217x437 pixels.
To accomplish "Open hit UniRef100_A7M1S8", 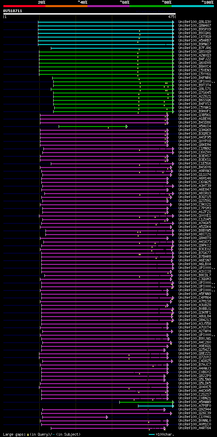I will pyautogui.click(x=195, y=301).
